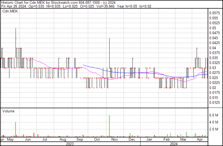Click the 0.05 price axis label
The image size is (223, 146).
(x=213, y=28)
